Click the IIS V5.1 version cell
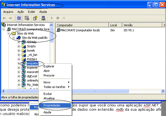This screenshot has width=166, height=116. tap(129, 30)
